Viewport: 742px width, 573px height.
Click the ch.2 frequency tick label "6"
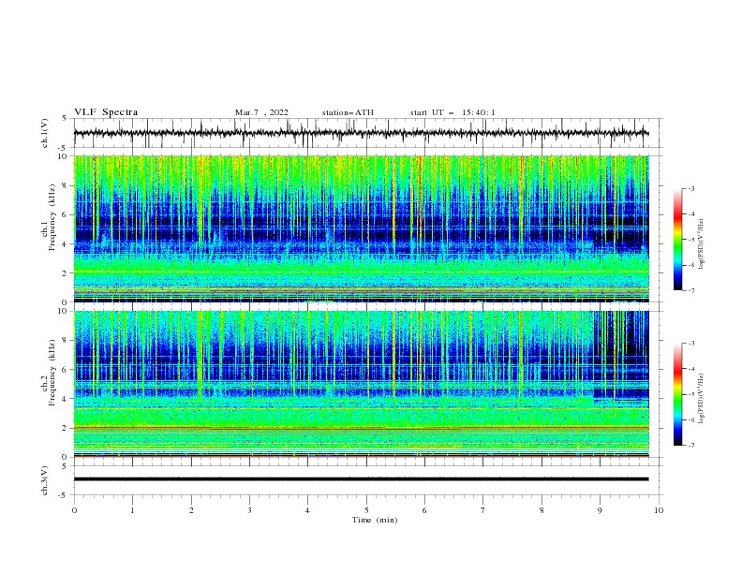point(66,370)
